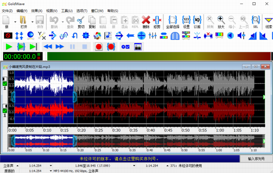Open the 文件 menu

click(7, 11)
